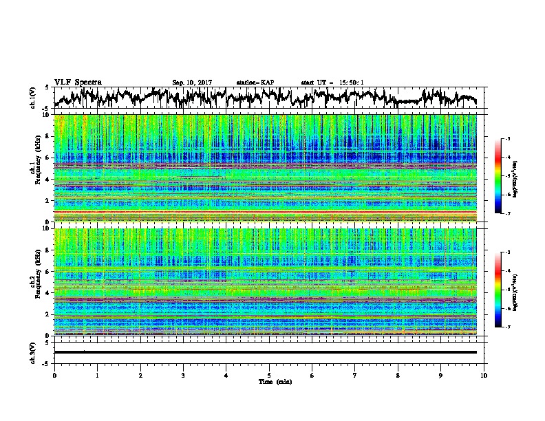
Task: Select the "Sep. 10, 2017" date text
Action: pos(192,83)
